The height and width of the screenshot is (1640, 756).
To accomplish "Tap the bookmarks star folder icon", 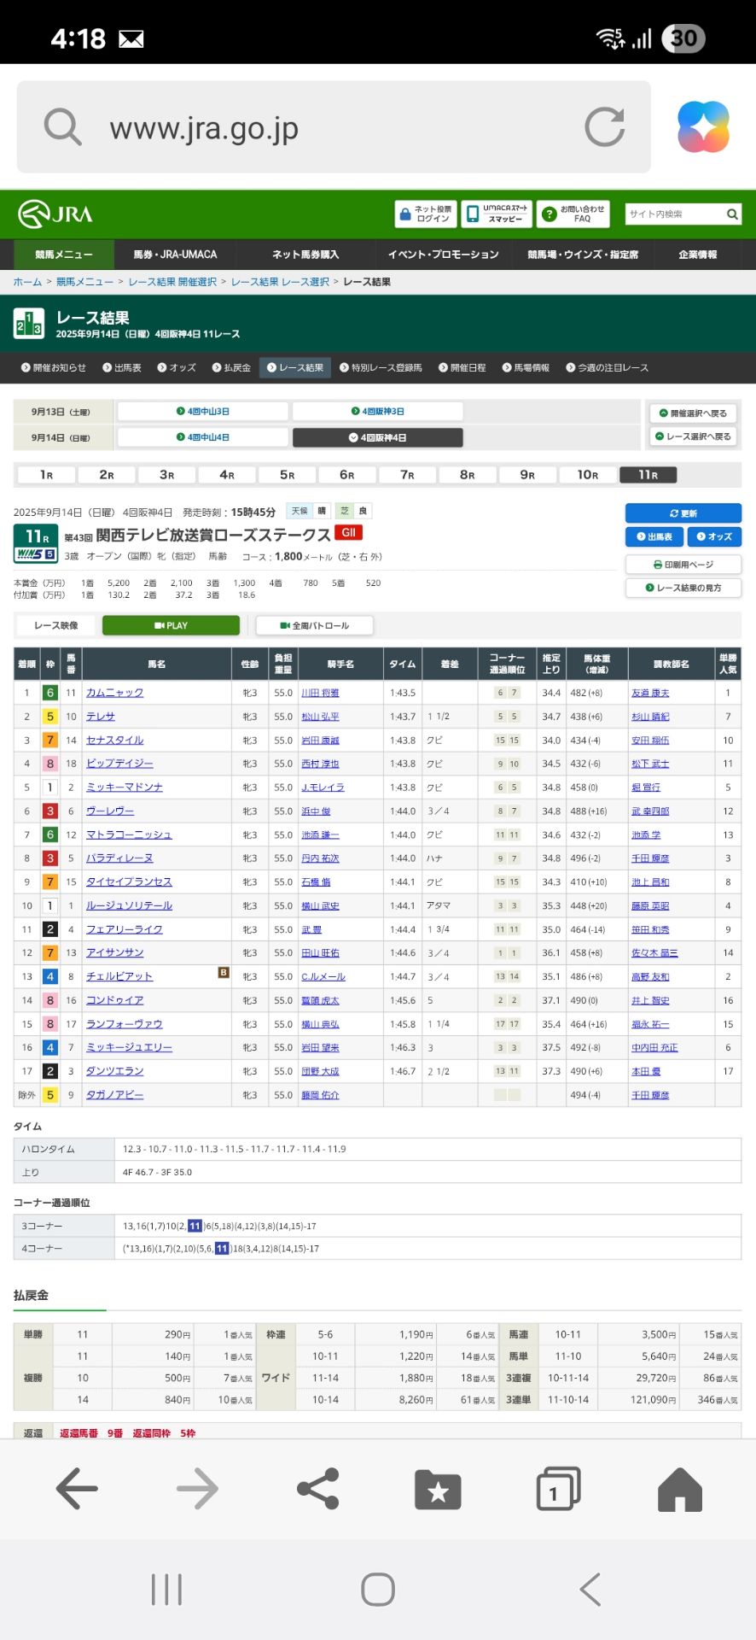I will (x=438, y=1489).
